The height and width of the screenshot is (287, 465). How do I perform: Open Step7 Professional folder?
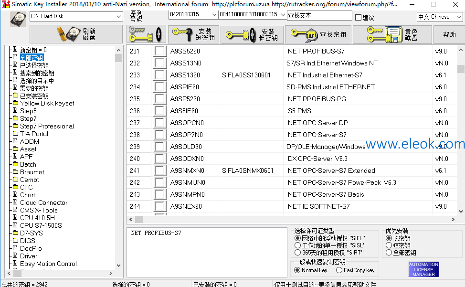tap(47, 126)
